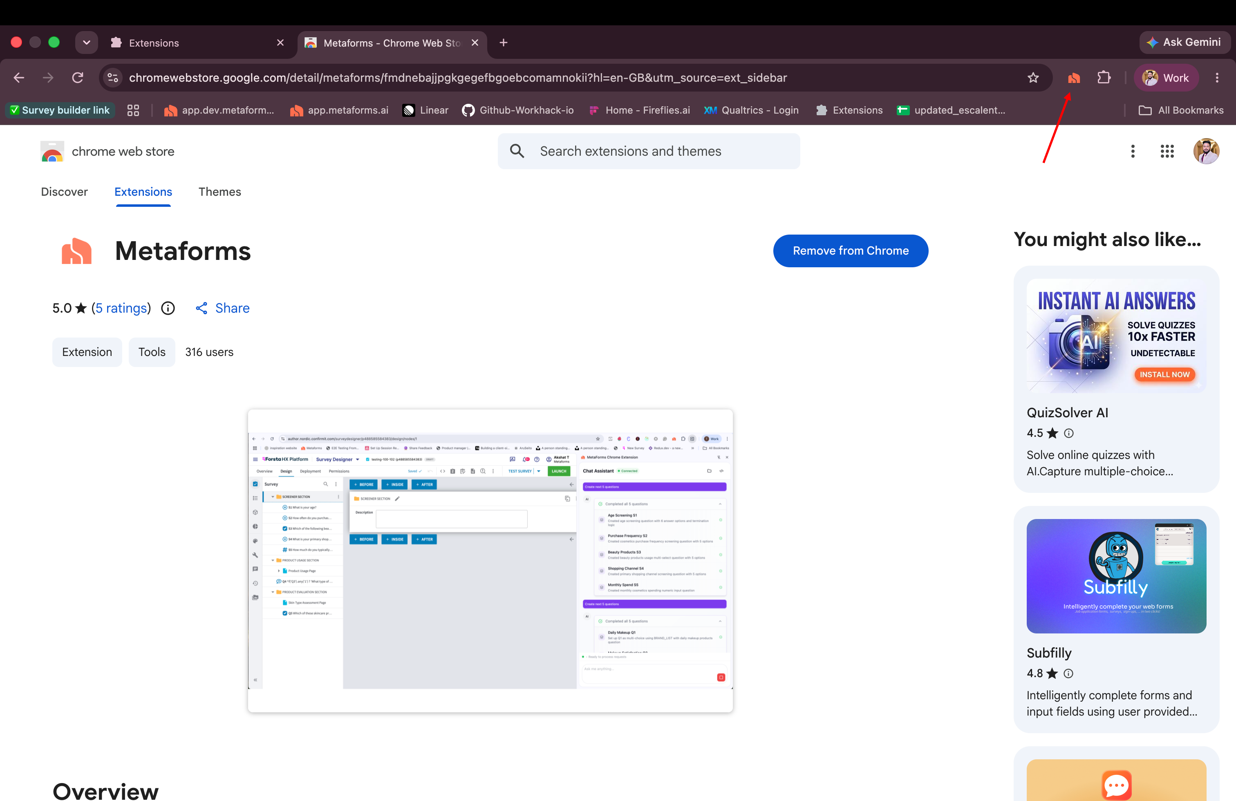Image resolution: width=1236 pixels, height=801 pixels.
Task: Select the Extensions web store tab
Action: 143,192
